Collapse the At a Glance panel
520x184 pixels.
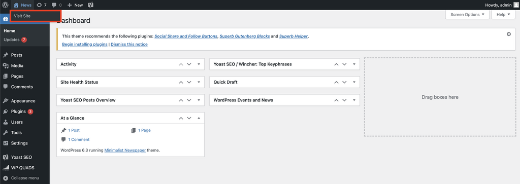[x=199, y=118]
